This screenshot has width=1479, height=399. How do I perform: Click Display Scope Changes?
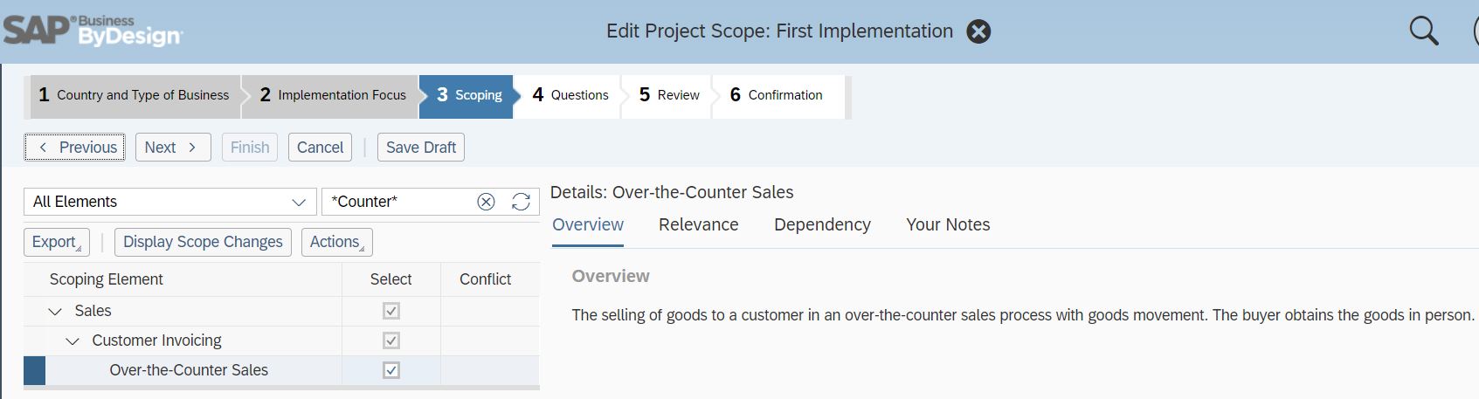[203, 242]
